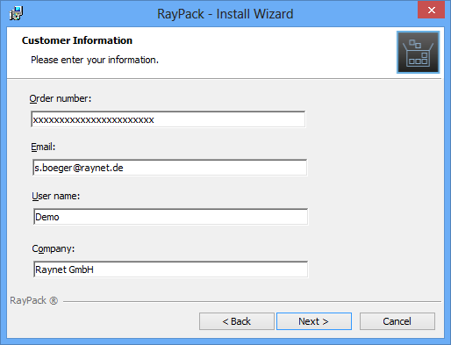Image resolution: width=451 pixels, height=345 pixels.
Task: Click the "Please enter your information." subtitle
Action: click(95, 60)
